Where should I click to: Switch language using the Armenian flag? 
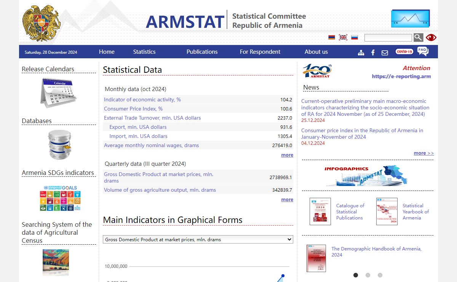pos(332,37)
